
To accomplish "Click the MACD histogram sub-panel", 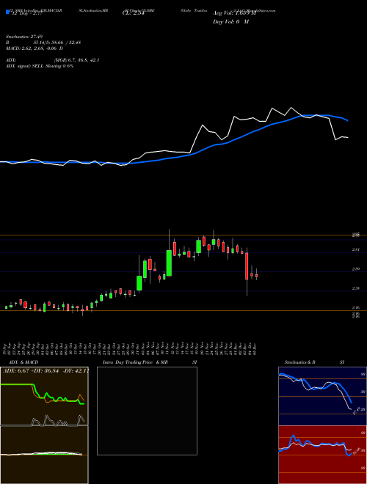I will (x=44, y=455).
